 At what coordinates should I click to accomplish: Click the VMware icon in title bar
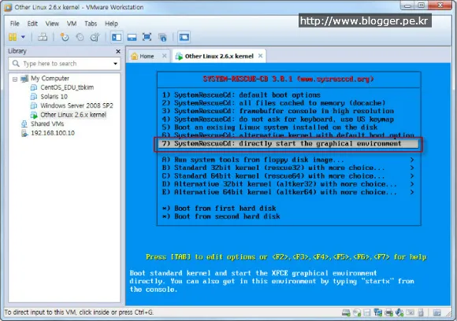click(x=8, y=7)
